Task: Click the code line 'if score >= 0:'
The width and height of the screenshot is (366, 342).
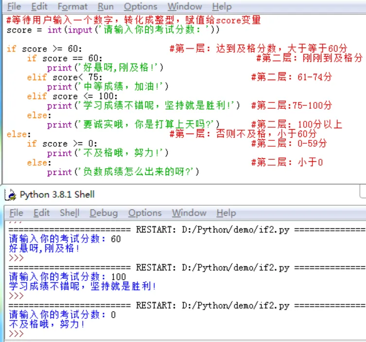Action: [62, 143]
